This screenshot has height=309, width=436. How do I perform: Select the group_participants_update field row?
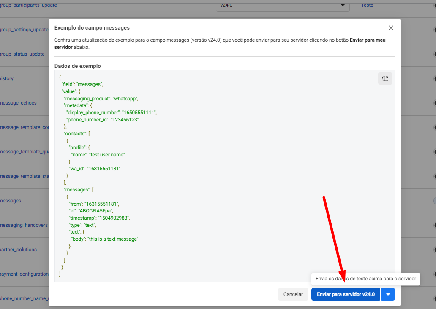point(28,5)
